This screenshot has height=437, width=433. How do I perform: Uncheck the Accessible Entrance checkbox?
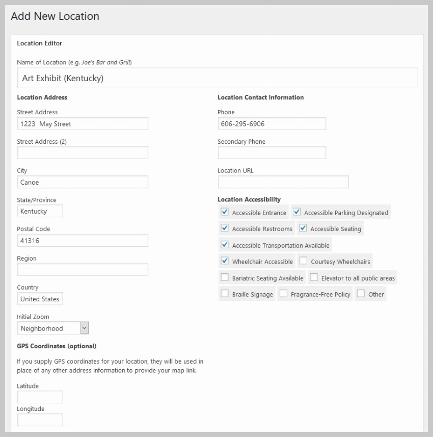click(225, 212)
